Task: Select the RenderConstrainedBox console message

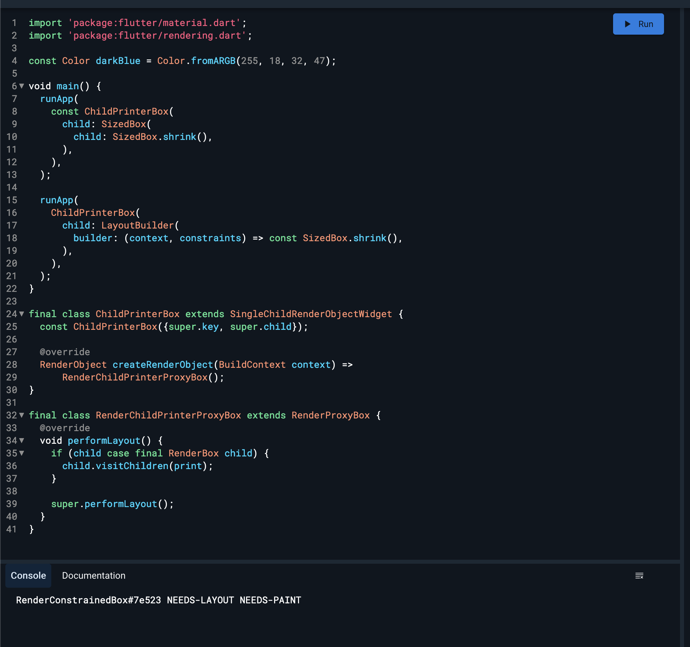Action: [158, 600]
